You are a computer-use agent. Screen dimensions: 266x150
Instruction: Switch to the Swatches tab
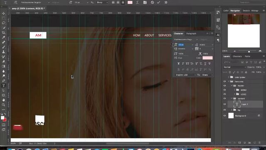click(x=246, y=10)
